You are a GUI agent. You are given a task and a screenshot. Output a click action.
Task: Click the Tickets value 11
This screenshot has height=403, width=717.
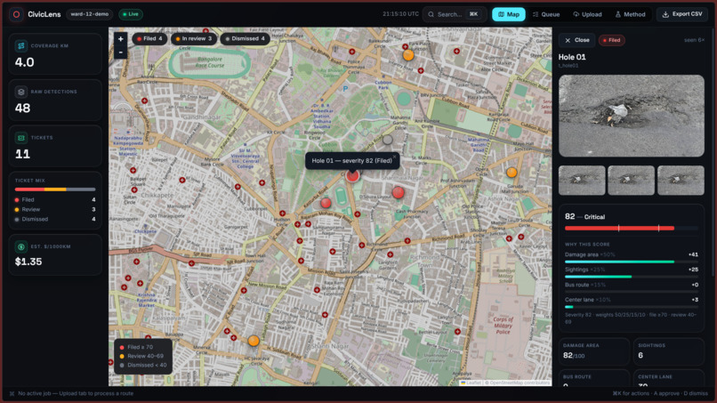pyautogui.click(x=22, y=154)
